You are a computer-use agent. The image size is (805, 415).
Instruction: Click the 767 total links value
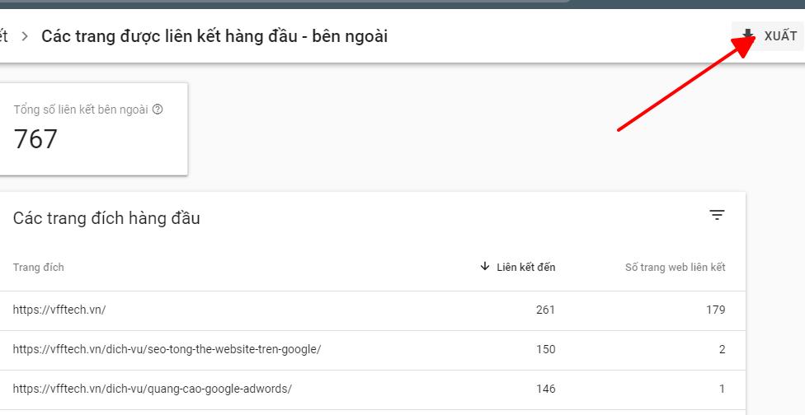point(35,139)
